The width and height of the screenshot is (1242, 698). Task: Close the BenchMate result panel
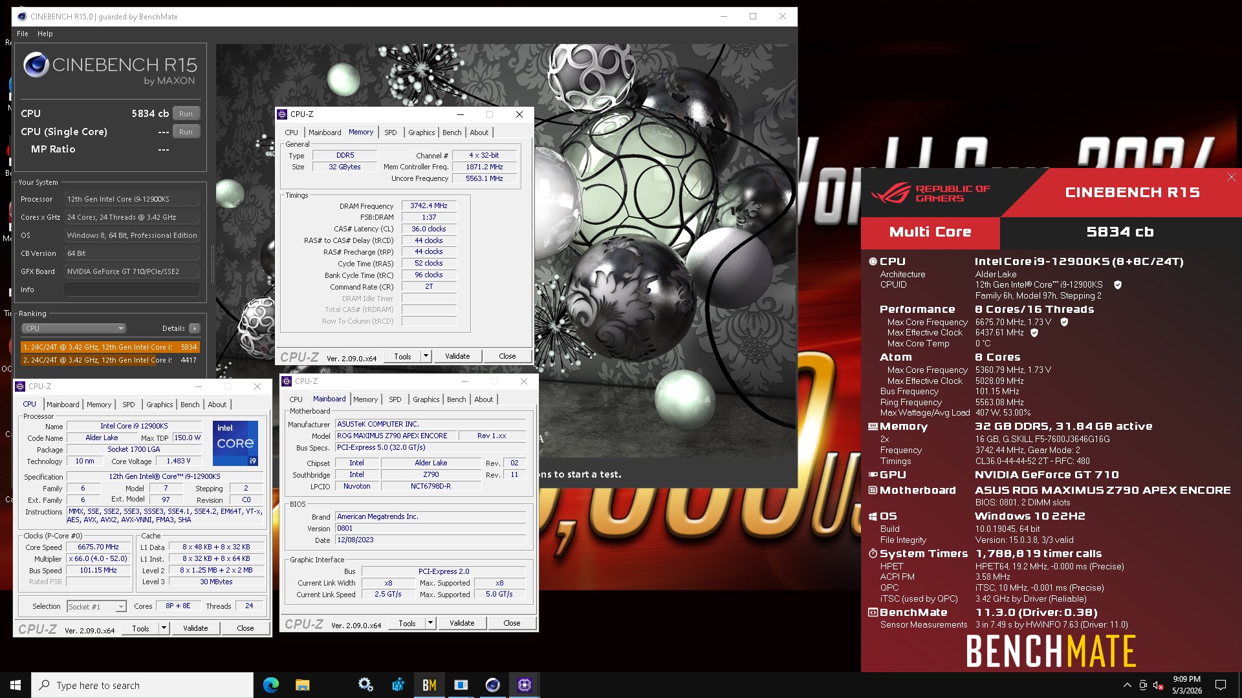[x=1232, y=177]
